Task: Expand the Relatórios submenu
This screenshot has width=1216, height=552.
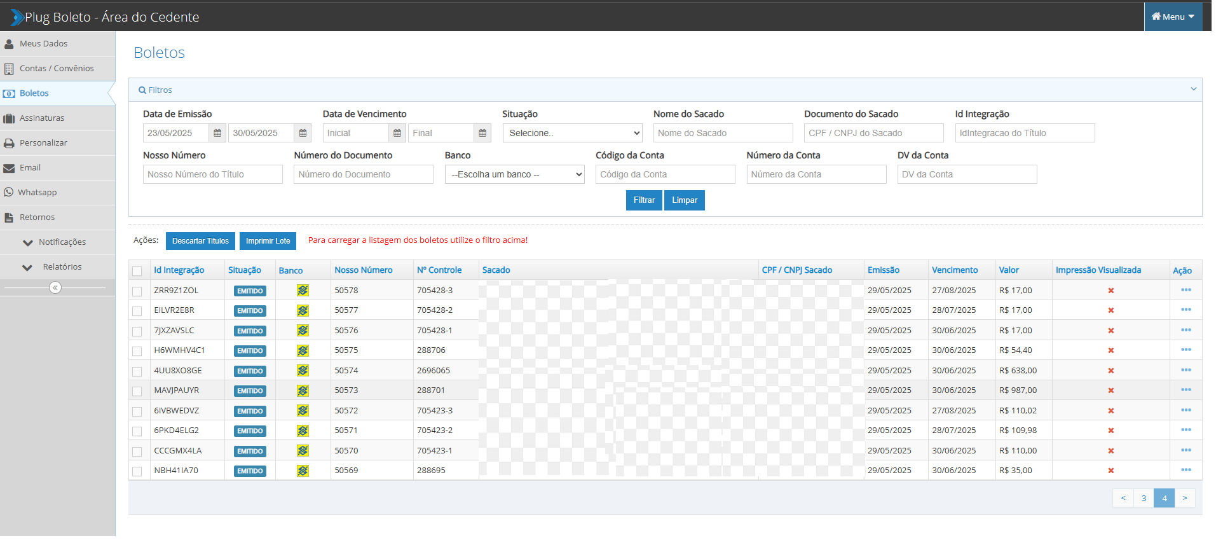Action: 57,267
